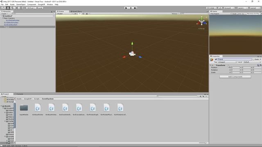Click the Step frame button

135,8
